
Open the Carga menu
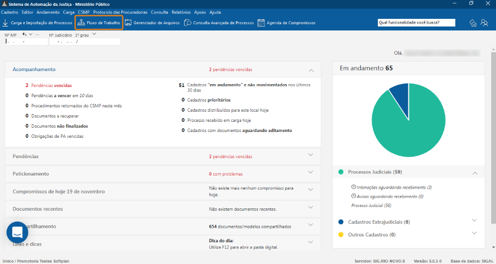69,12
